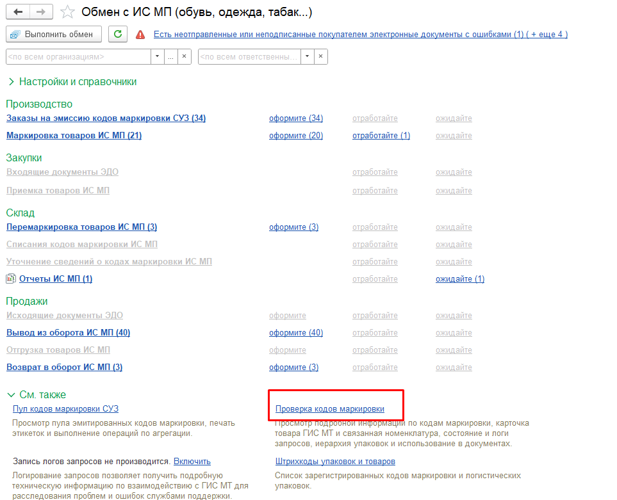The image size is (617, 500).
Task: Open Отчеты ИС МП (1) link
Action: coord(56,279)
